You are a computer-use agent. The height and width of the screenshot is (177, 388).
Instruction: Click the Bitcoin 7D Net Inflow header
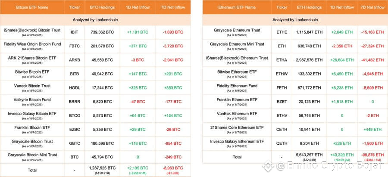click(x=173, y=7)
